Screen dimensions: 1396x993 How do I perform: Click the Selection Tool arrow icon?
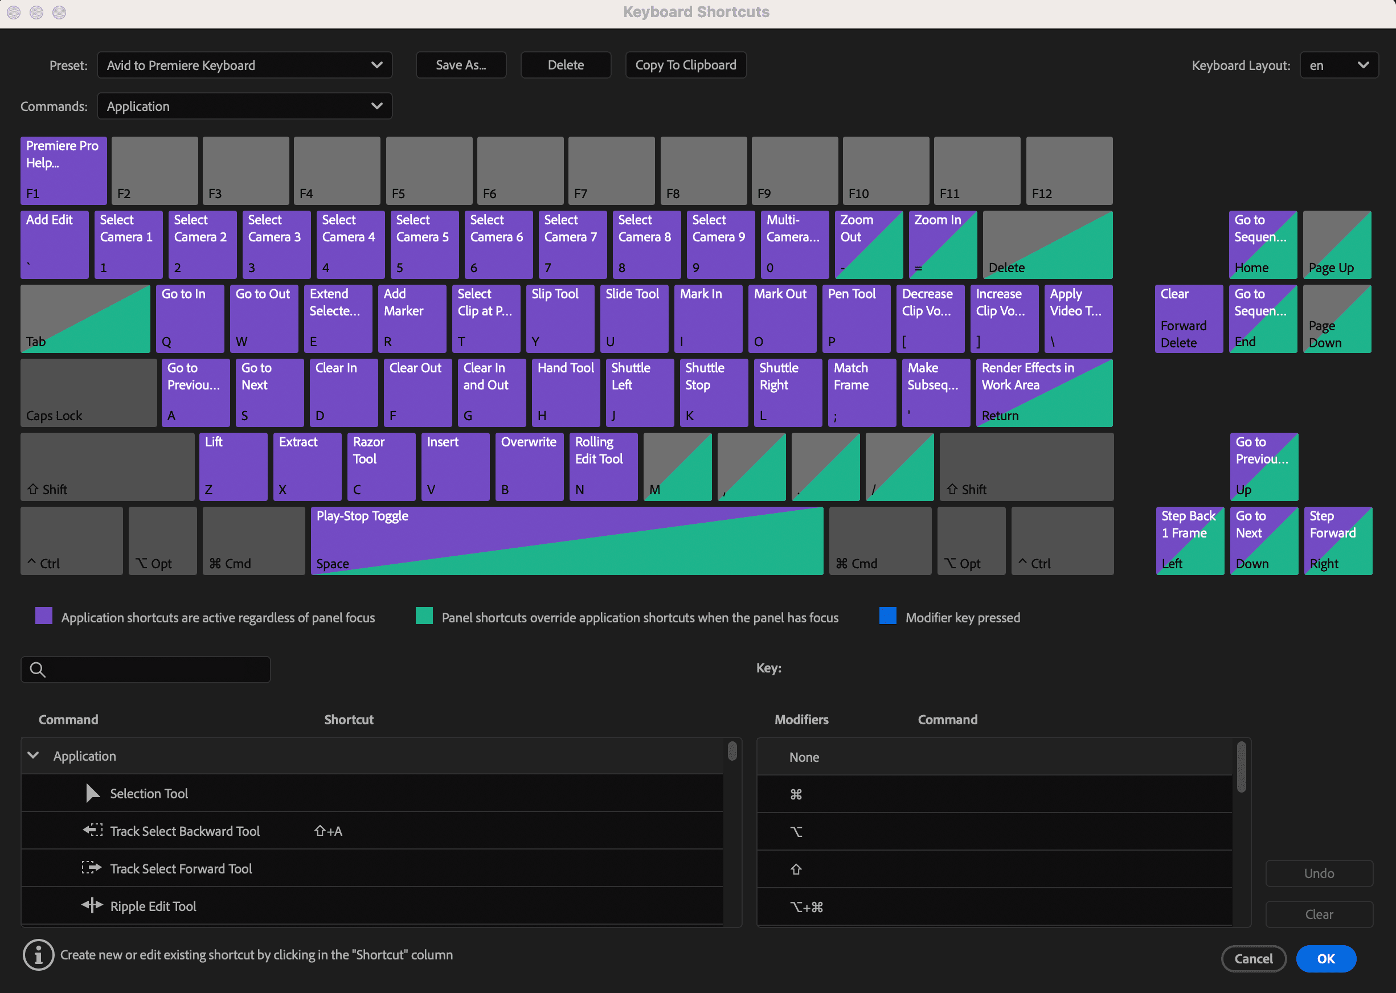pos(92,793)
